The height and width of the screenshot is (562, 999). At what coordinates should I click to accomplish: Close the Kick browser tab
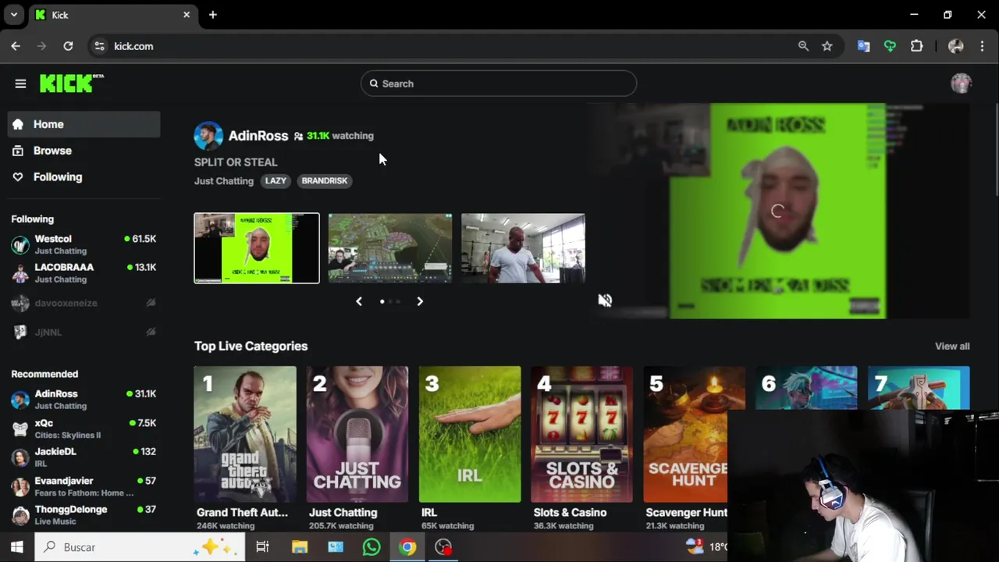187,15
